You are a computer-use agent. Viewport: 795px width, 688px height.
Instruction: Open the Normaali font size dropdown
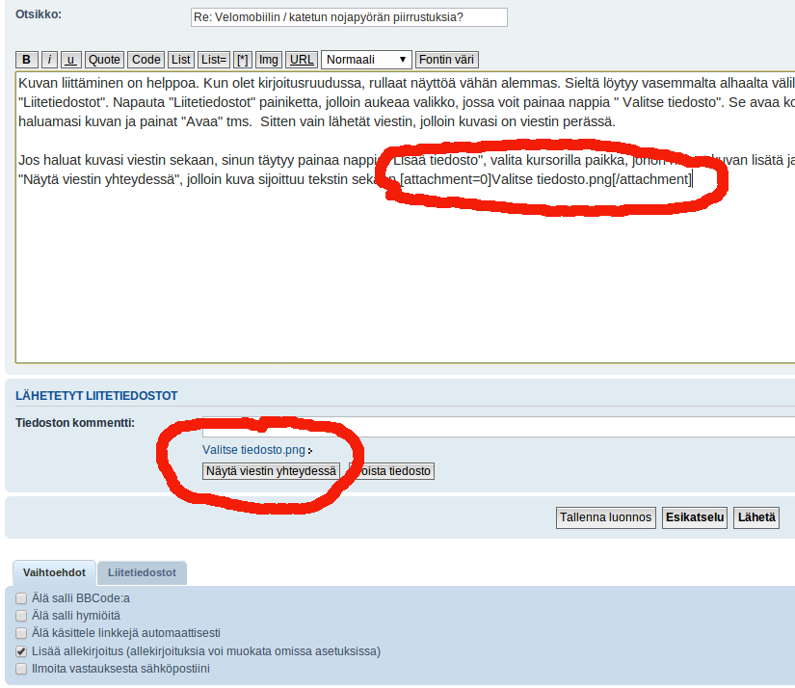pyautogui.click(x=366, y=60)
